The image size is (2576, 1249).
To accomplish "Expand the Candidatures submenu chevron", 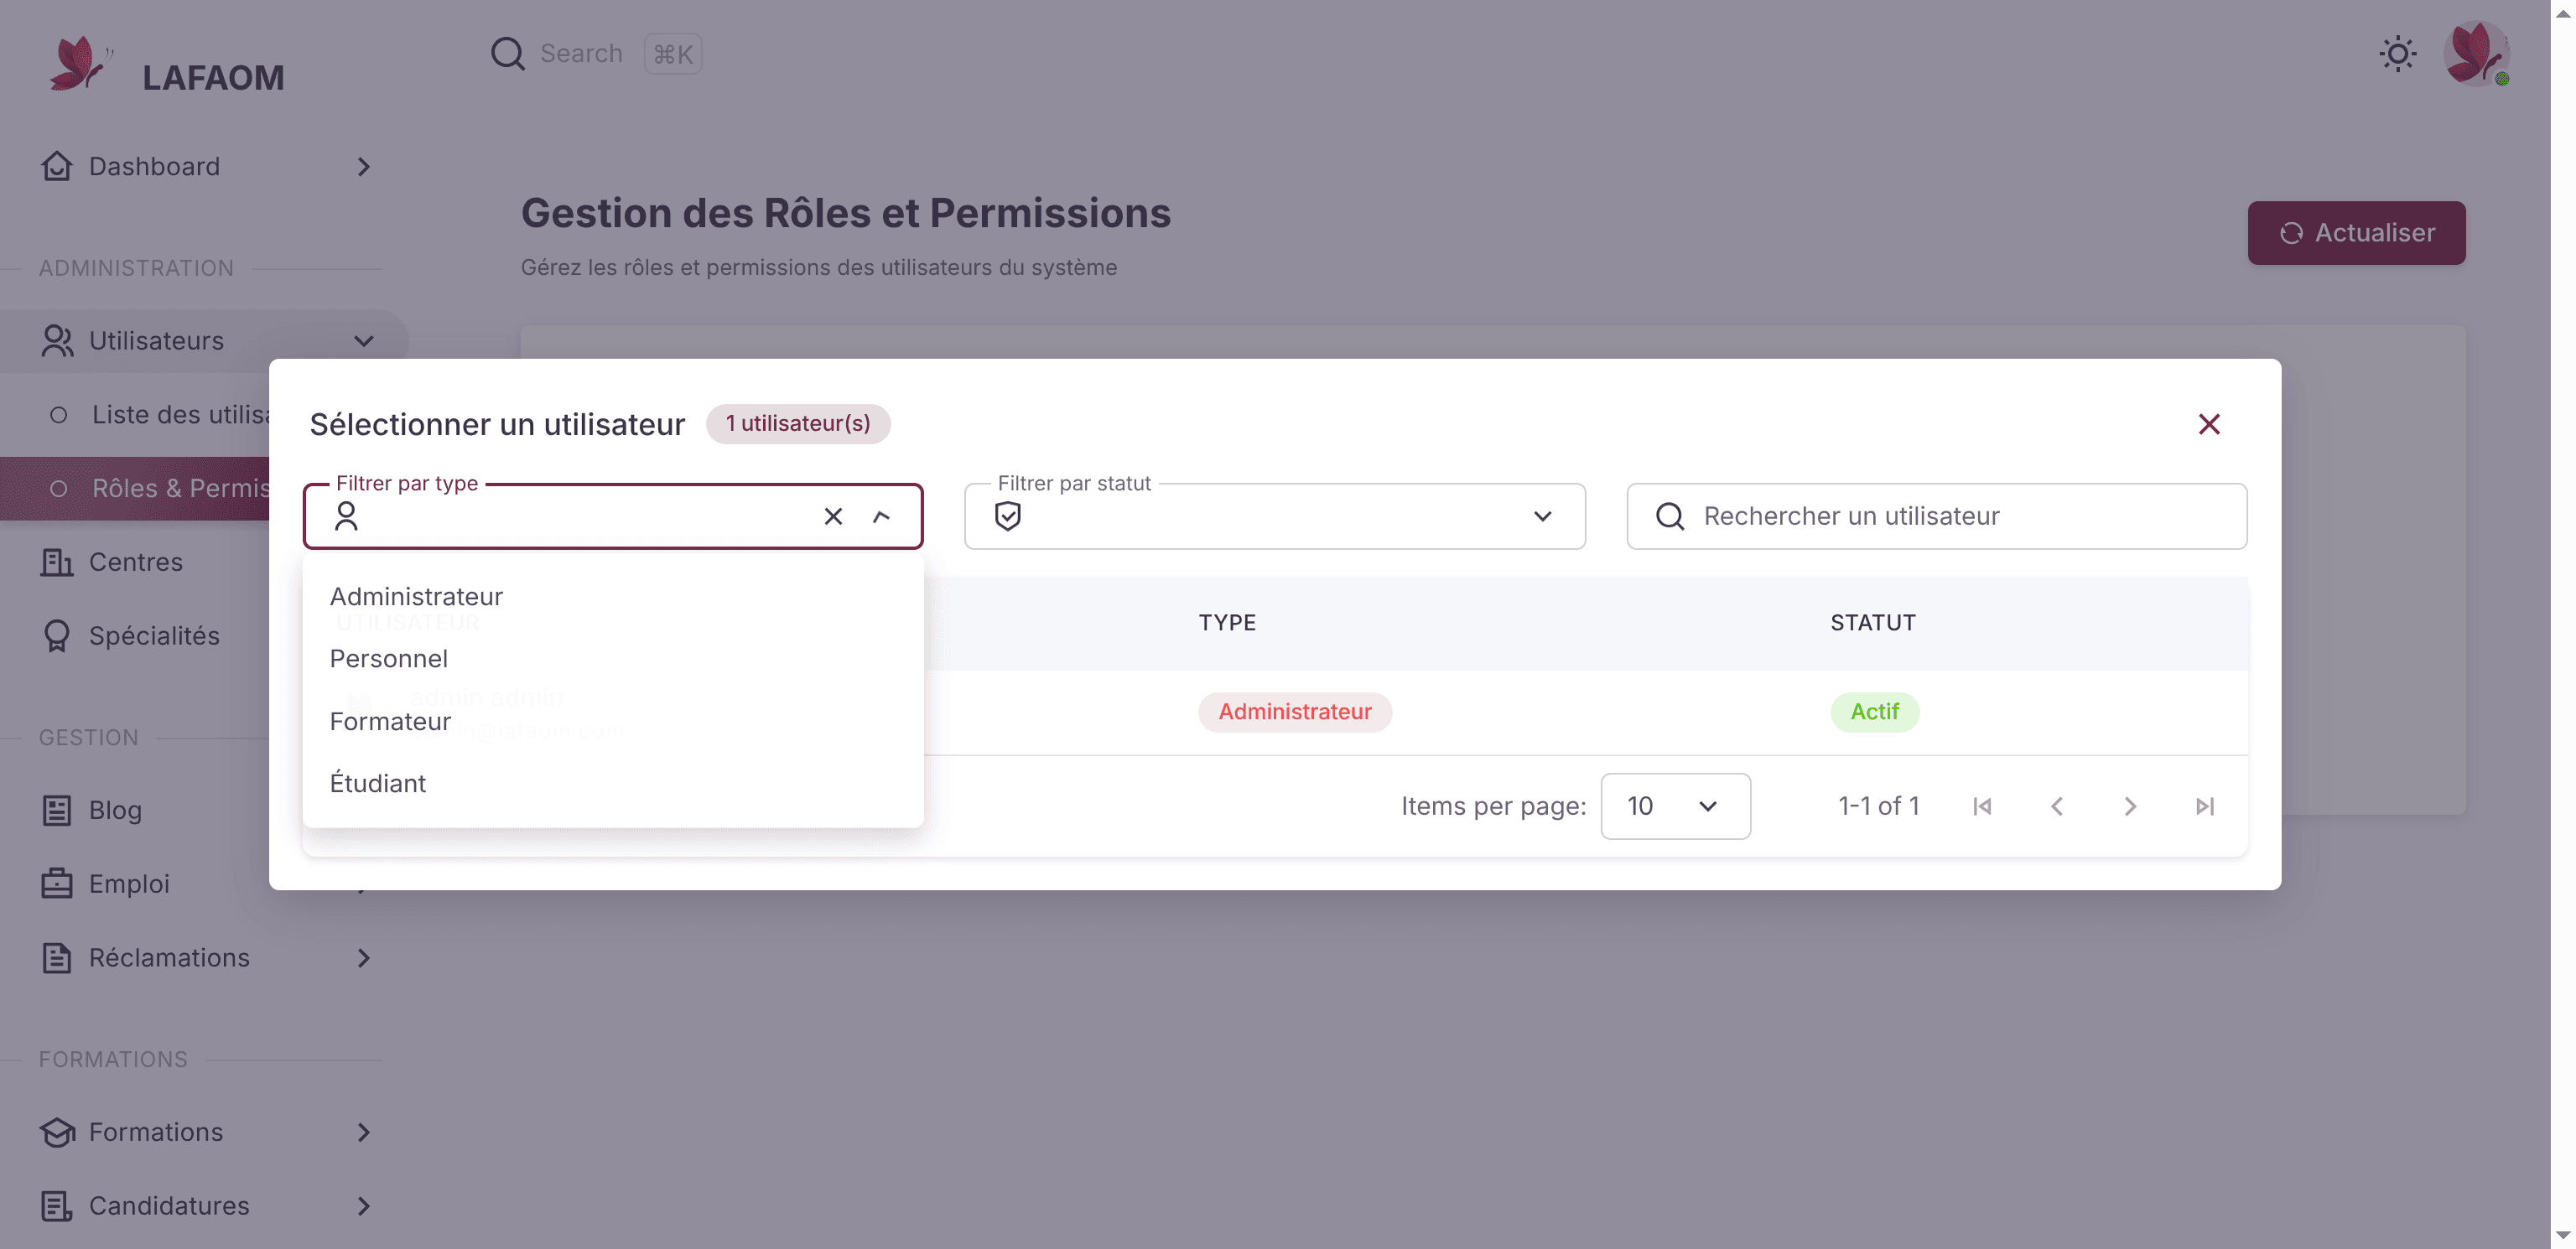I will tap(364, 1206).
